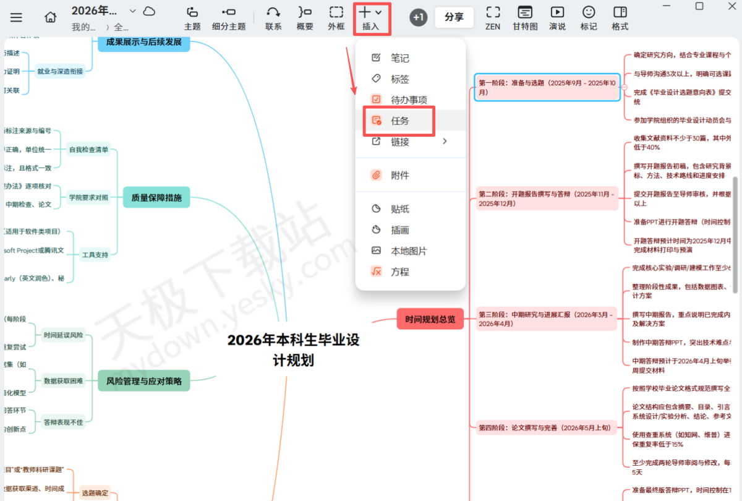Apply an 外框 (Boundary) frame

pos(336,18)
